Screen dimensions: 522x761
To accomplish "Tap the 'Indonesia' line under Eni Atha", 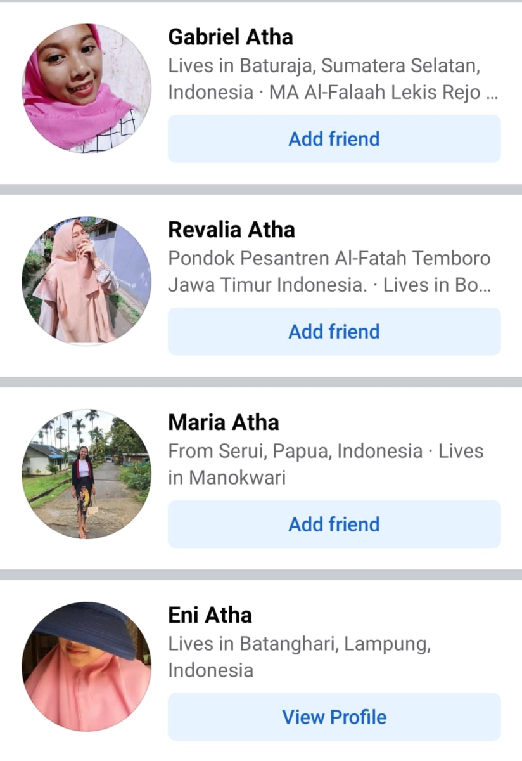I will click(210, 670).
